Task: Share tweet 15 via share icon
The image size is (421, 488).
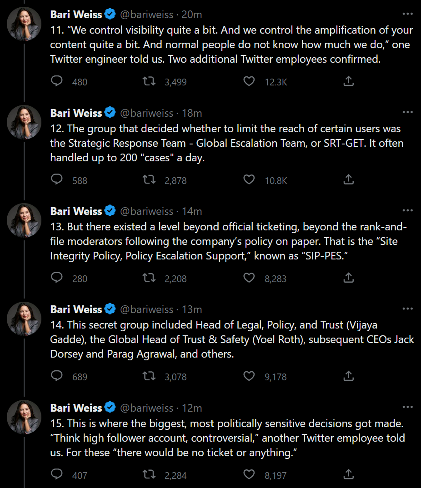Action: click(348, 474)
